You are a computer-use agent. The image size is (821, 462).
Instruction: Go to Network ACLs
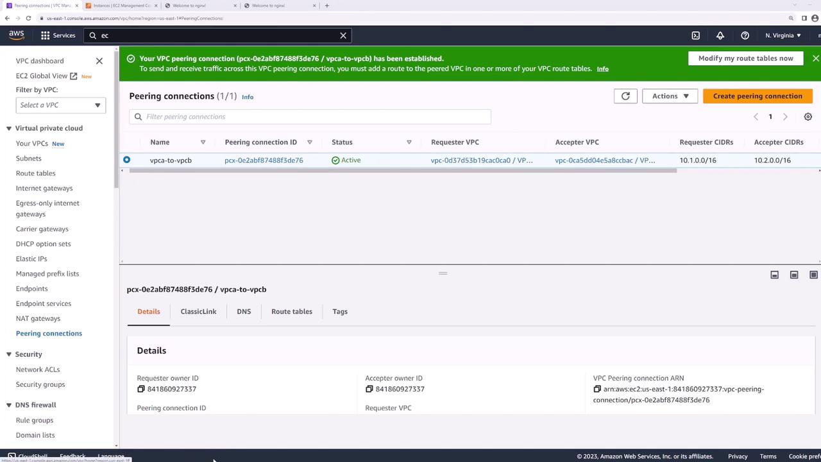[x=38, y=370]
